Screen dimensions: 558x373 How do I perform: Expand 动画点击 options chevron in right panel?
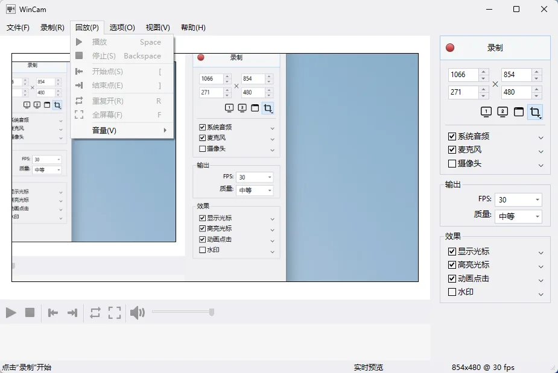[541, 281]
